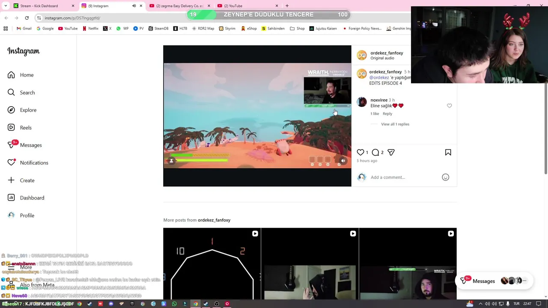Open Search in Instagram sidebar
548x308 pixels.
(x=21, y=92)
